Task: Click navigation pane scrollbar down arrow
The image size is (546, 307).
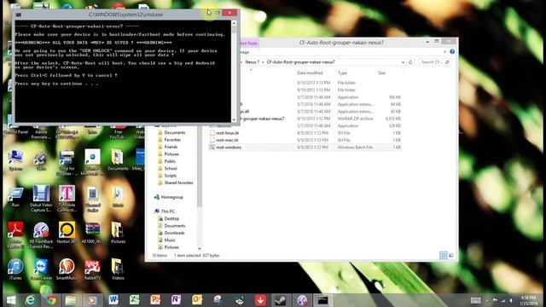Action: (200, 248)
